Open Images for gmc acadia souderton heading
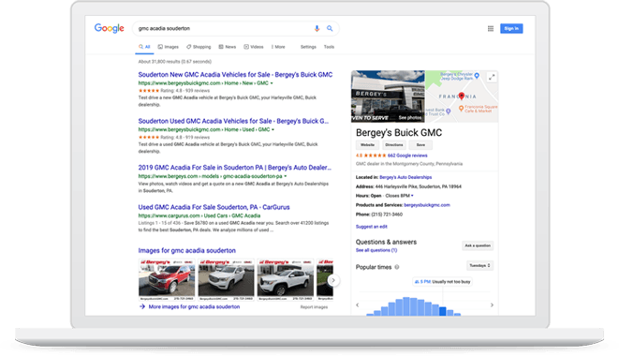The width and height of the screenshot is (619, 356). coord(186,250)
